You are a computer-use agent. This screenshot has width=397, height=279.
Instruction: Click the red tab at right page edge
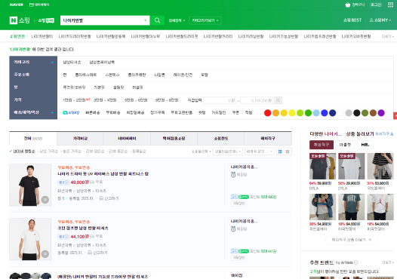point(395,116)
